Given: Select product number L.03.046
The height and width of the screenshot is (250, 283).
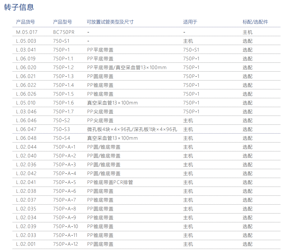Looking at the screenshot, I should click(26, 112).
